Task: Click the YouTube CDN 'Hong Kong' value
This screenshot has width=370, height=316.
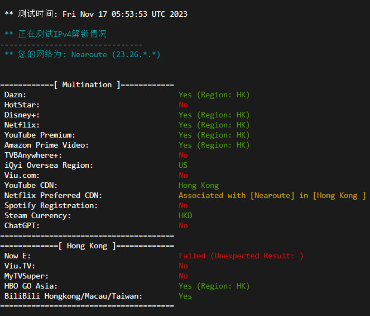Action: [199, 185]
